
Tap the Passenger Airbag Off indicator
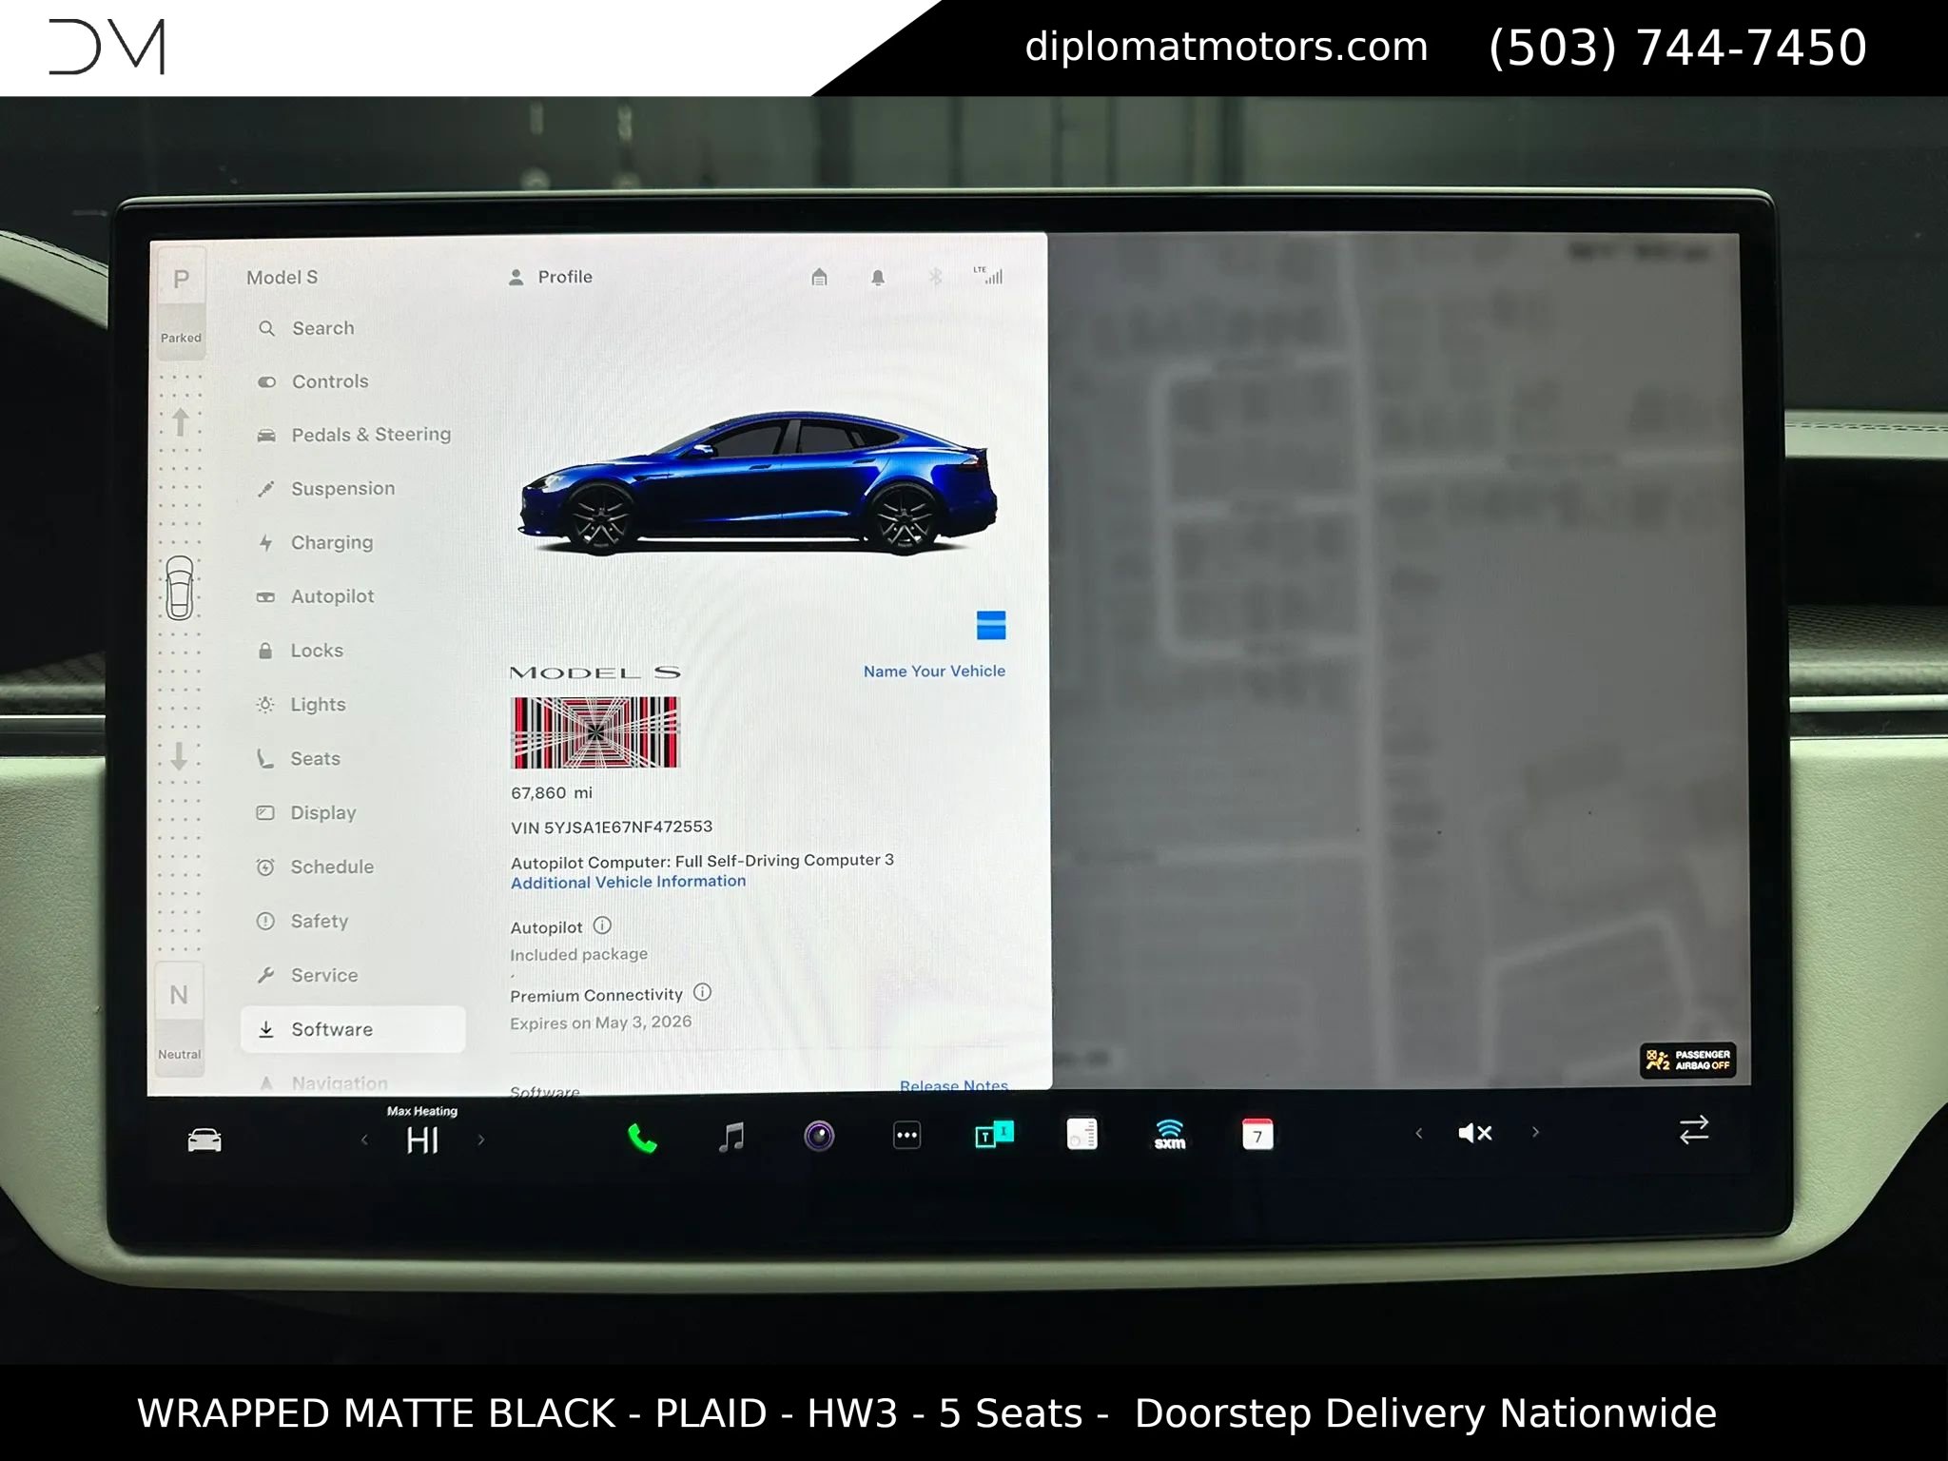coord(1688,1061)
